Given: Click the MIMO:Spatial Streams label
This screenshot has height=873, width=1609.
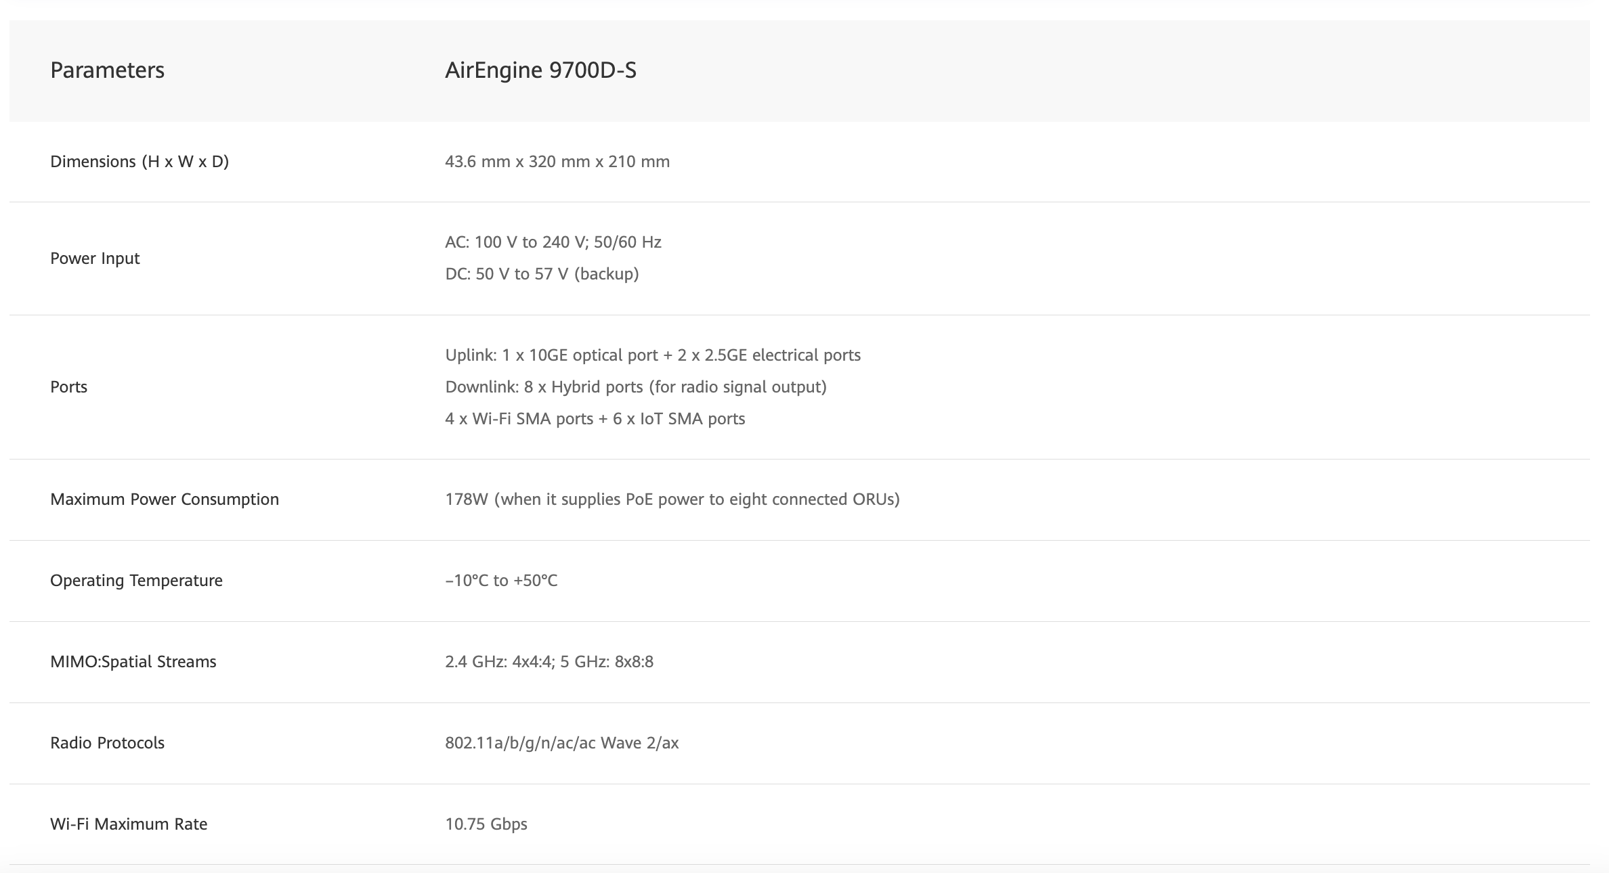Looking at the screenshot, I should (133, 662).
